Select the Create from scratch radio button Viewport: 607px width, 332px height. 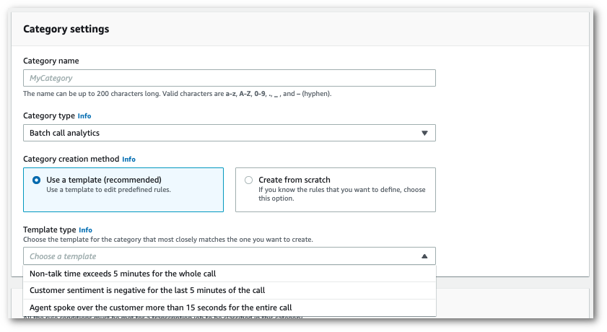pos(249,180)
